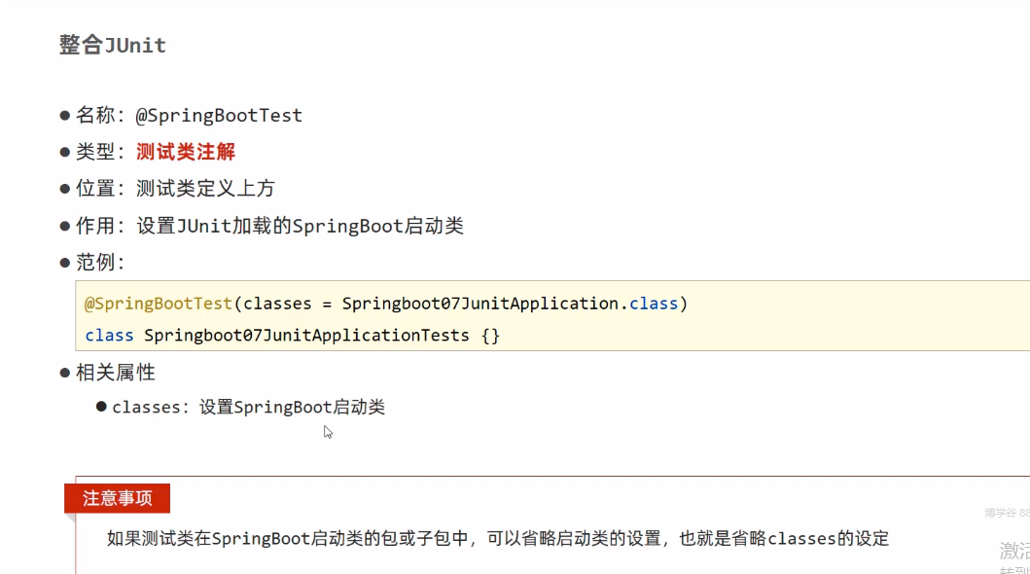Select Springboot07JunitApplication in the first code line
The image size is (1030, 574).
[x=480, y=304]
